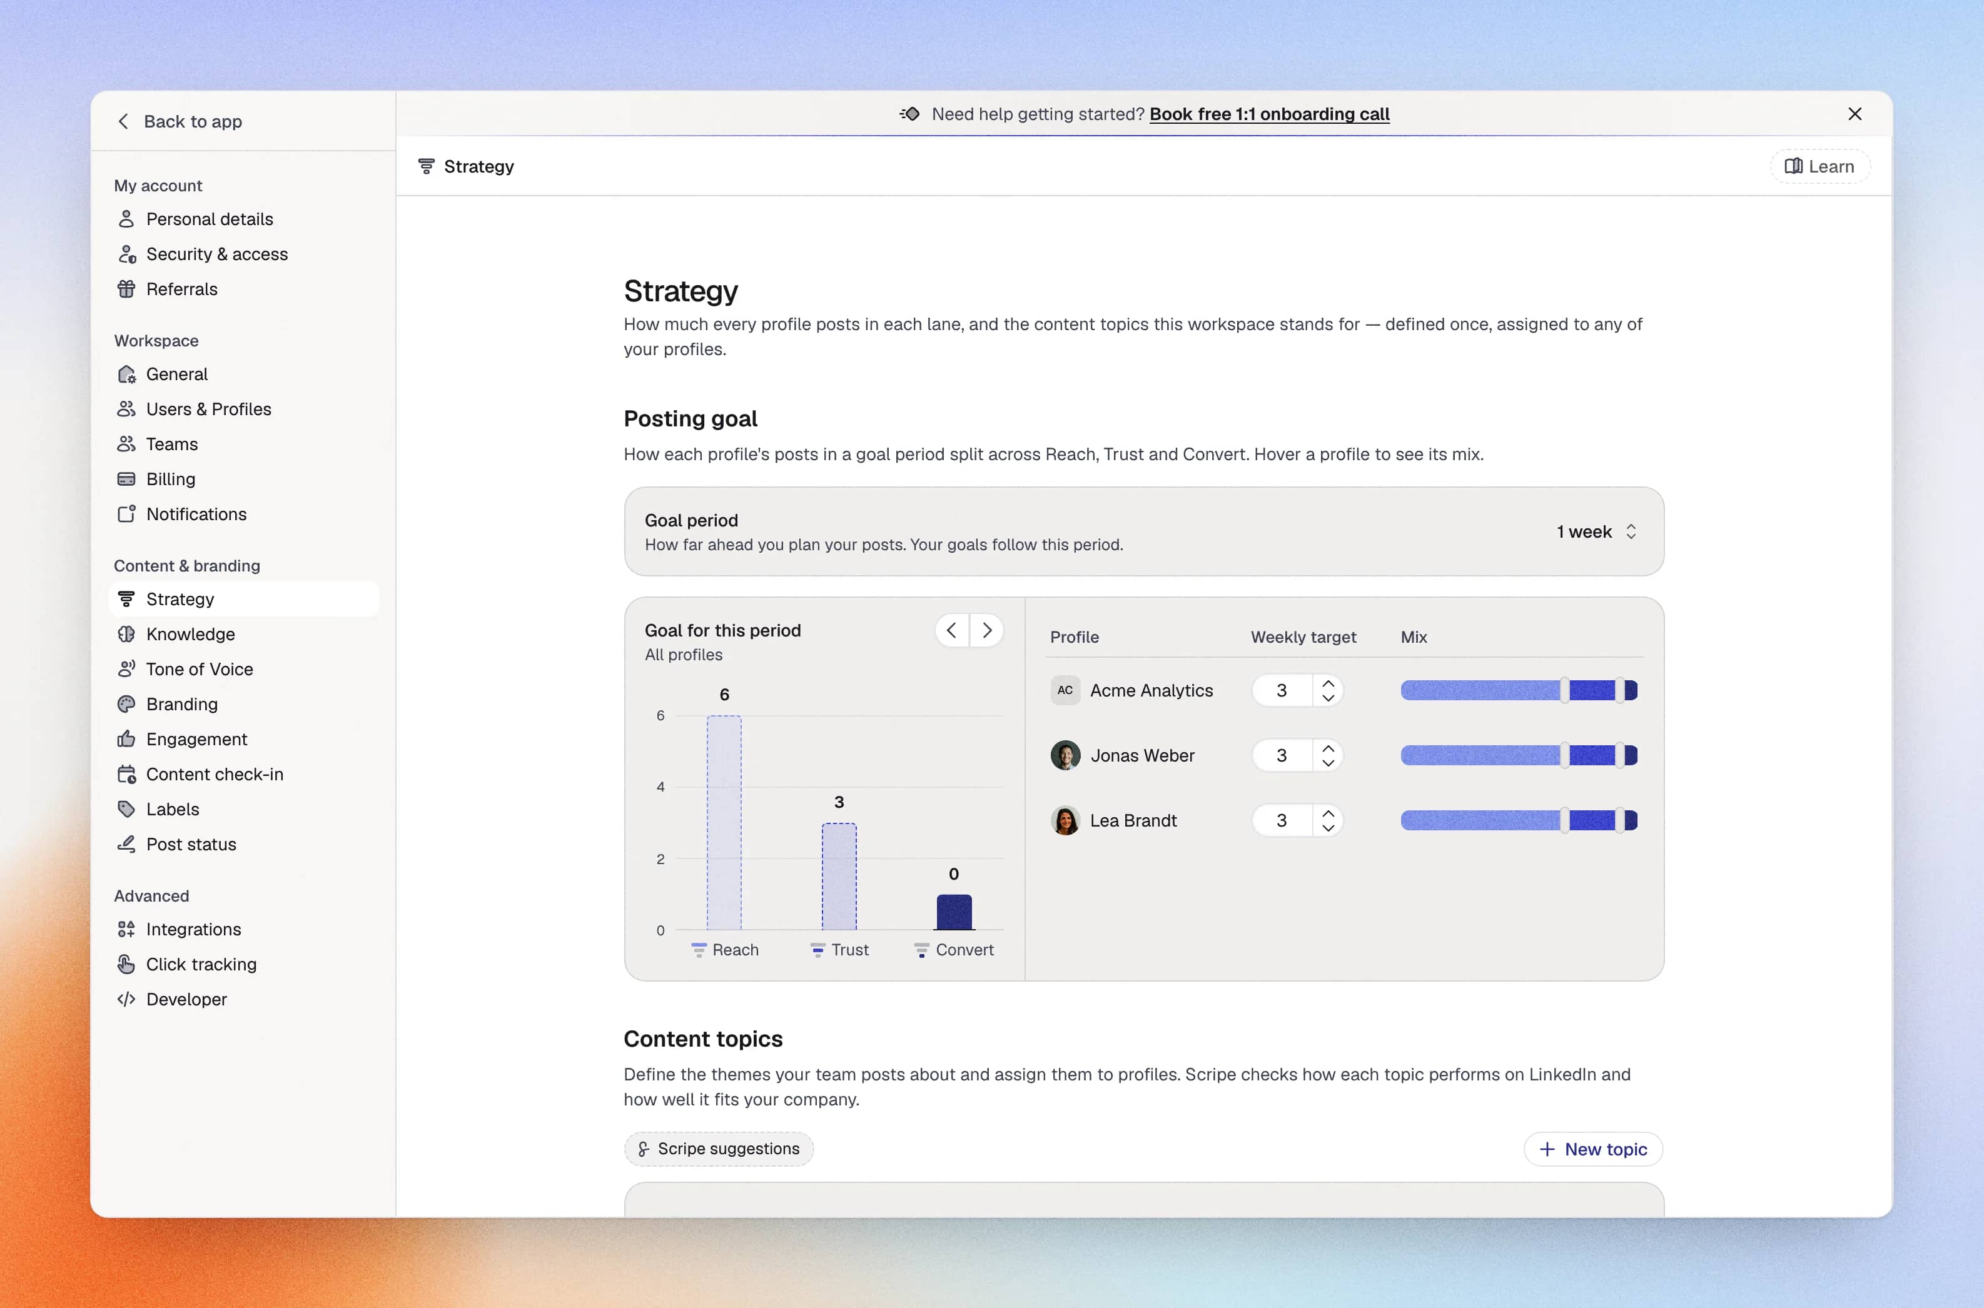The image size is (1984, 1308).
Task: Dismiss the onboarding help banner
Action: tap(1854, 114)
